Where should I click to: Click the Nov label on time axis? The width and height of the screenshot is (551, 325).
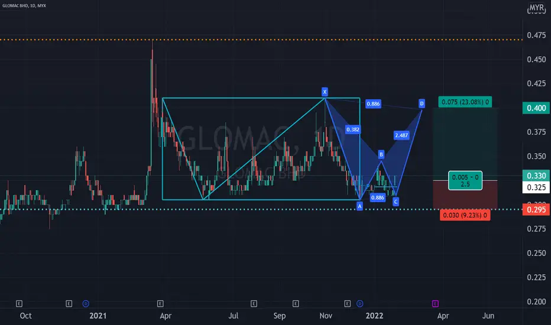(326, 316)
